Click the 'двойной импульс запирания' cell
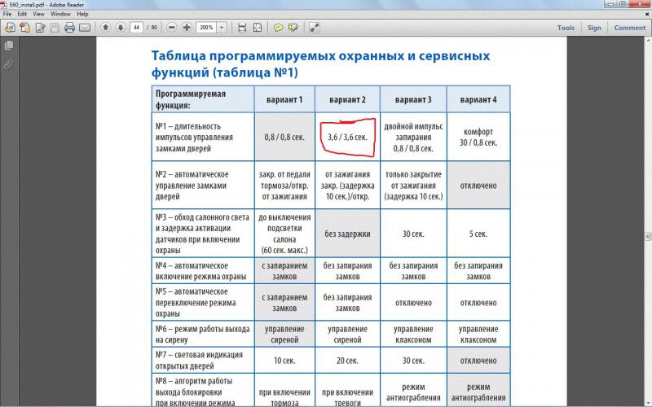 (413, 137)
